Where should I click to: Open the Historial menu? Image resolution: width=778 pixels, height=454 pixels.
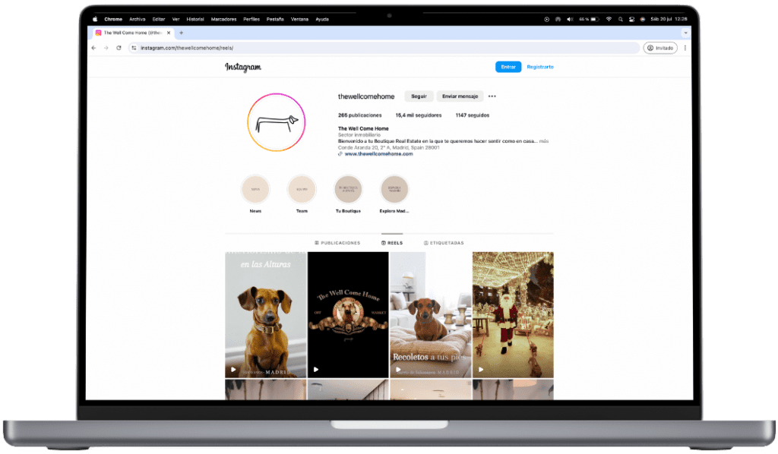point(195,19)
